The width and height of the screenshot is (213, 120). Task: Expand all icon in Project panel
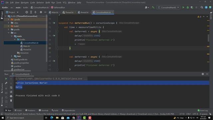[31, 12]
